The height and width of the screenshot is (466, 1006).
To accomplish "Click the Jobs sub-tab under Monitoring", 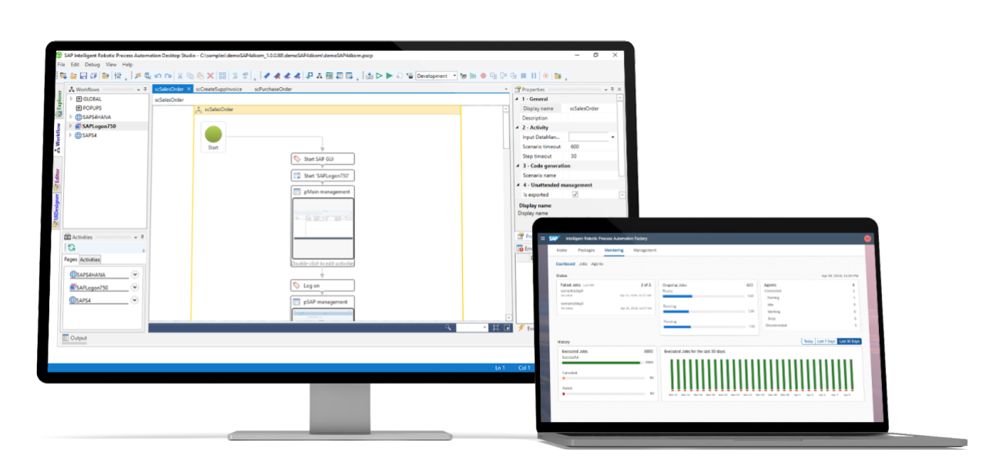I will click(583, 263).
